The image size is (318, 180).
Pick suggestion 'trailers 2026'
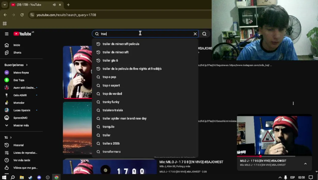pos(145,143)
